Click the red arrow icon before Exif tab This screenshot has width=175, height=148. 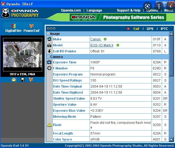point(128,29)
